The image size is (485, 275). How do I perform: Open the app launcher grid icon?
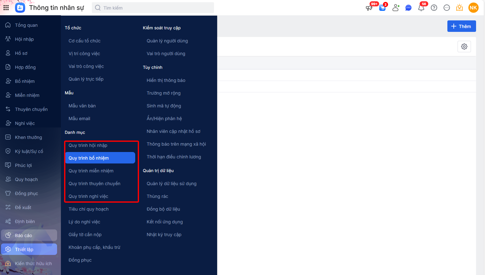pos(6,8)
